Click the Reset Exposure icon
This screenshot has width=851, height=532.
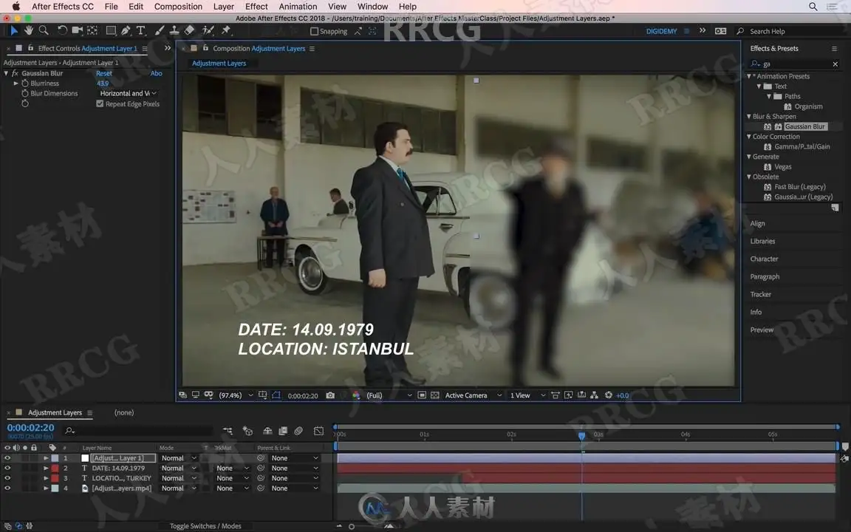[609, 395]
